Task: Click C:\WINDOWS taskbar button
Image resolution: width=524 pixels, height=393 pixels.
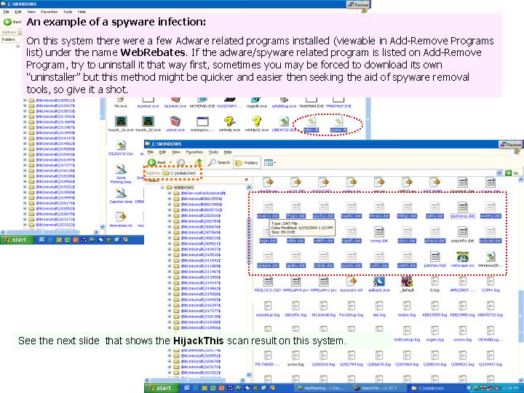Action: [436, 388]
